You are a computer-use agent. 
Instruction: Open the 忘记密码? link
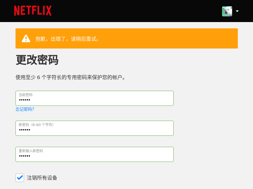pos(25,109)
